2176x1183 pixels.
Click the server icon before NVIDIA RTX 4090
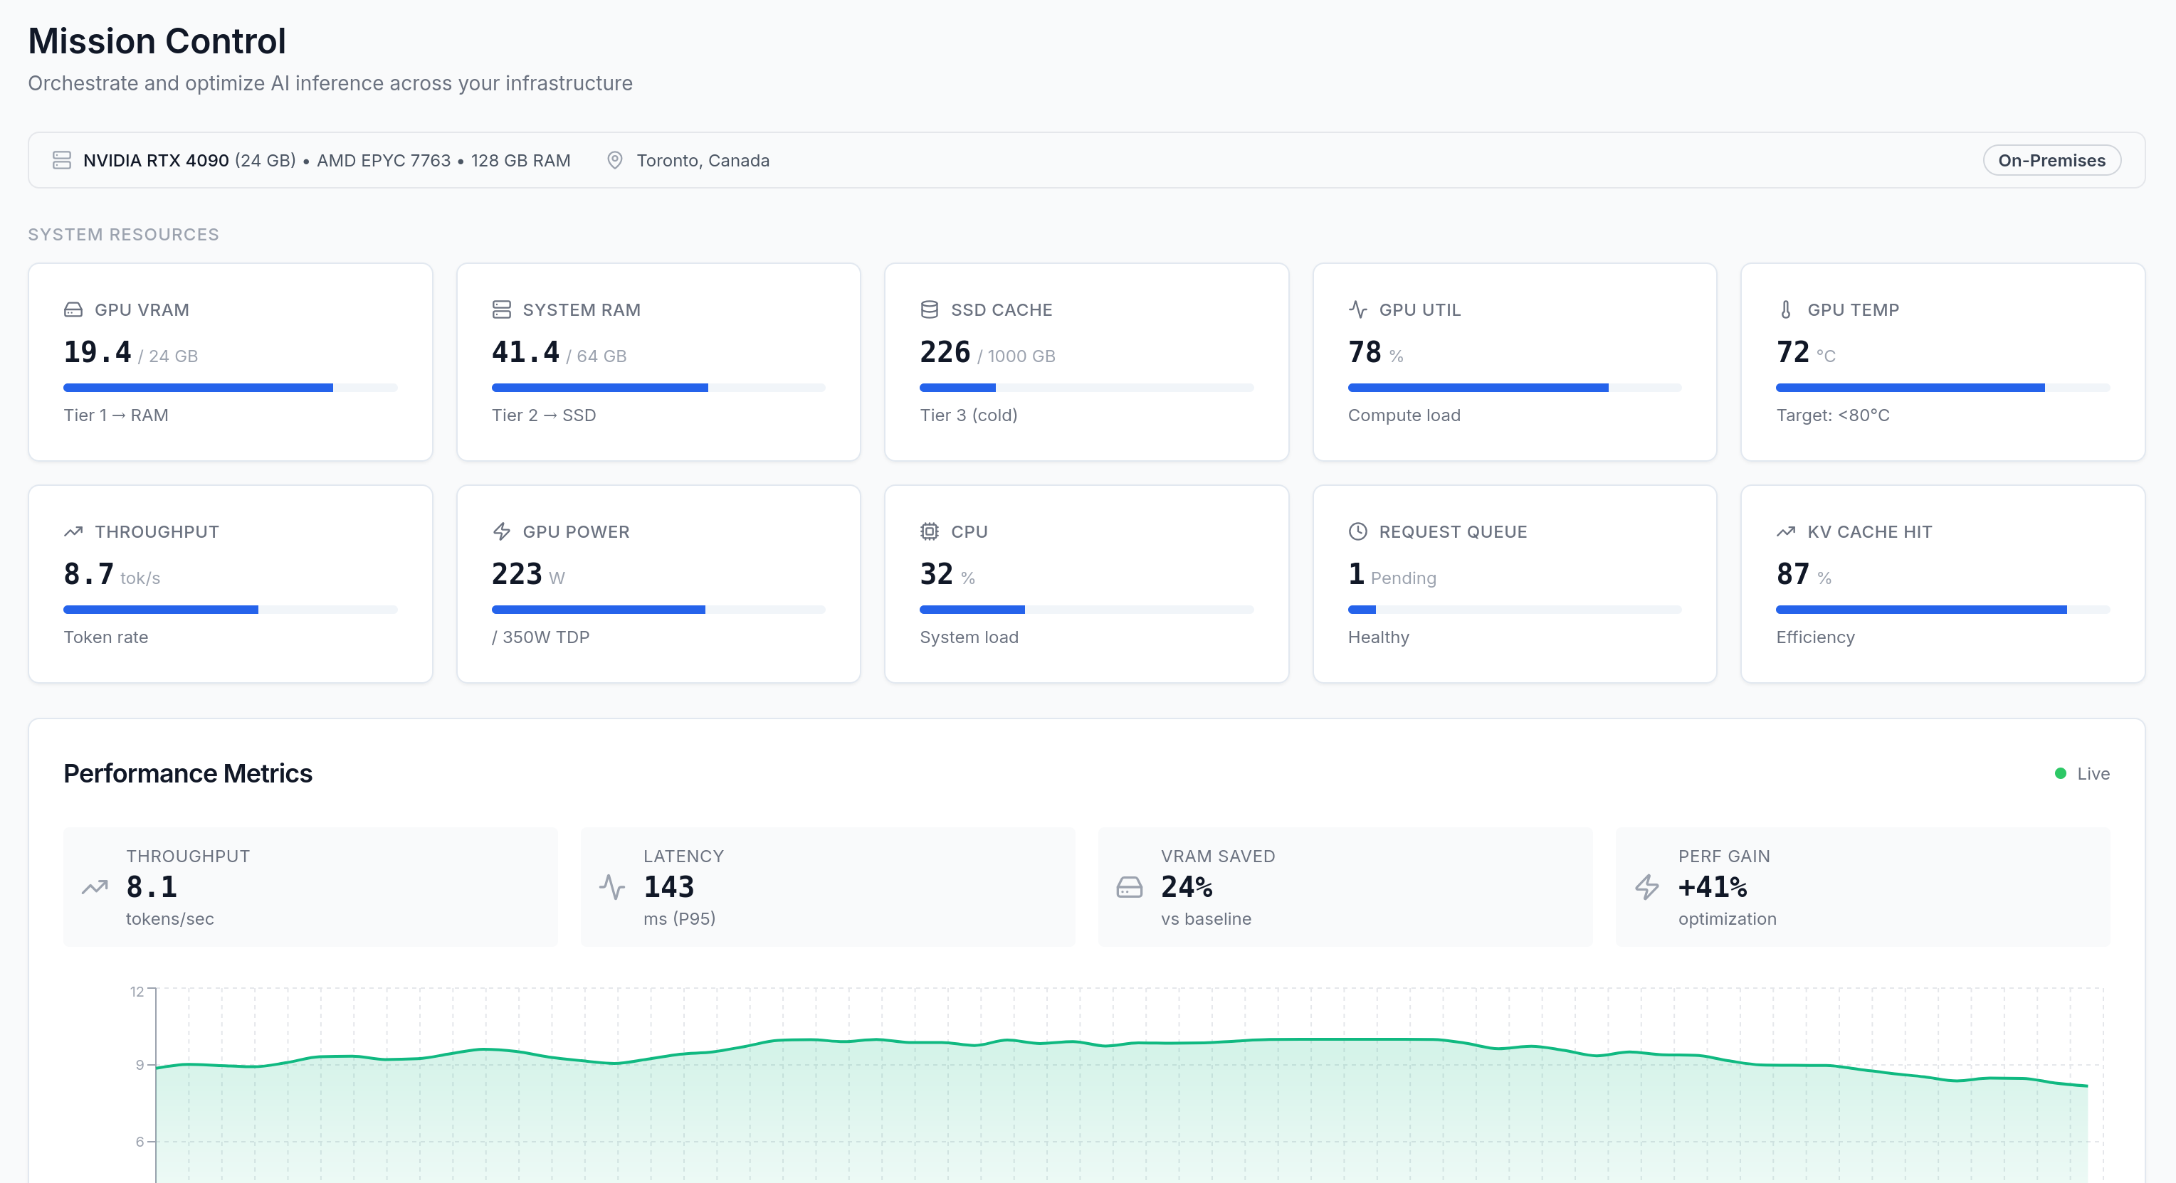[x=63, y=159]
